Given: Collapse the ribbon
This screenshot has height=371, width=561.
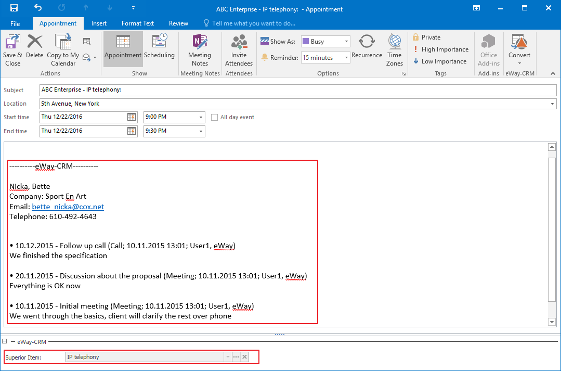Looking at the screenshot, I should click(553, 73).
